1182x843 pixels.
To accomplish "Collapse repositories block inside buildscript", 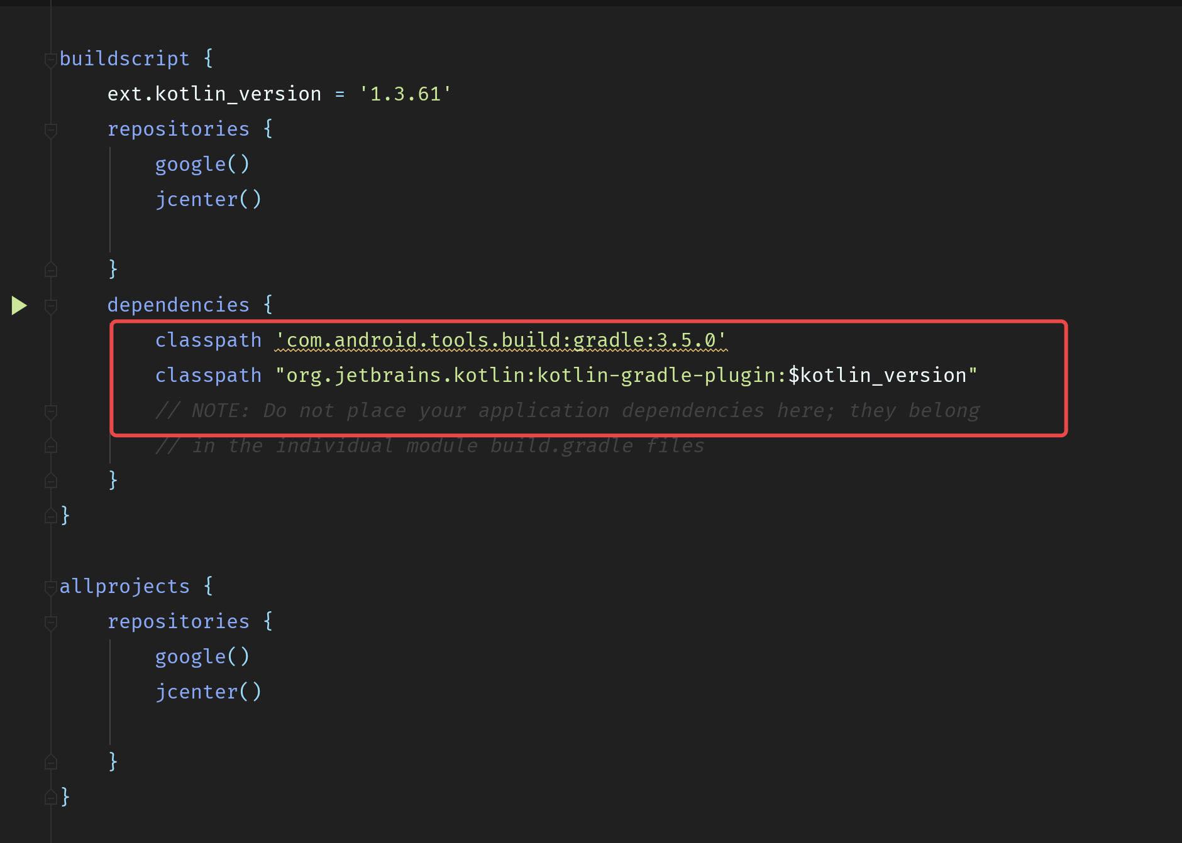I will pyautogui.click(x=51, y=131).
